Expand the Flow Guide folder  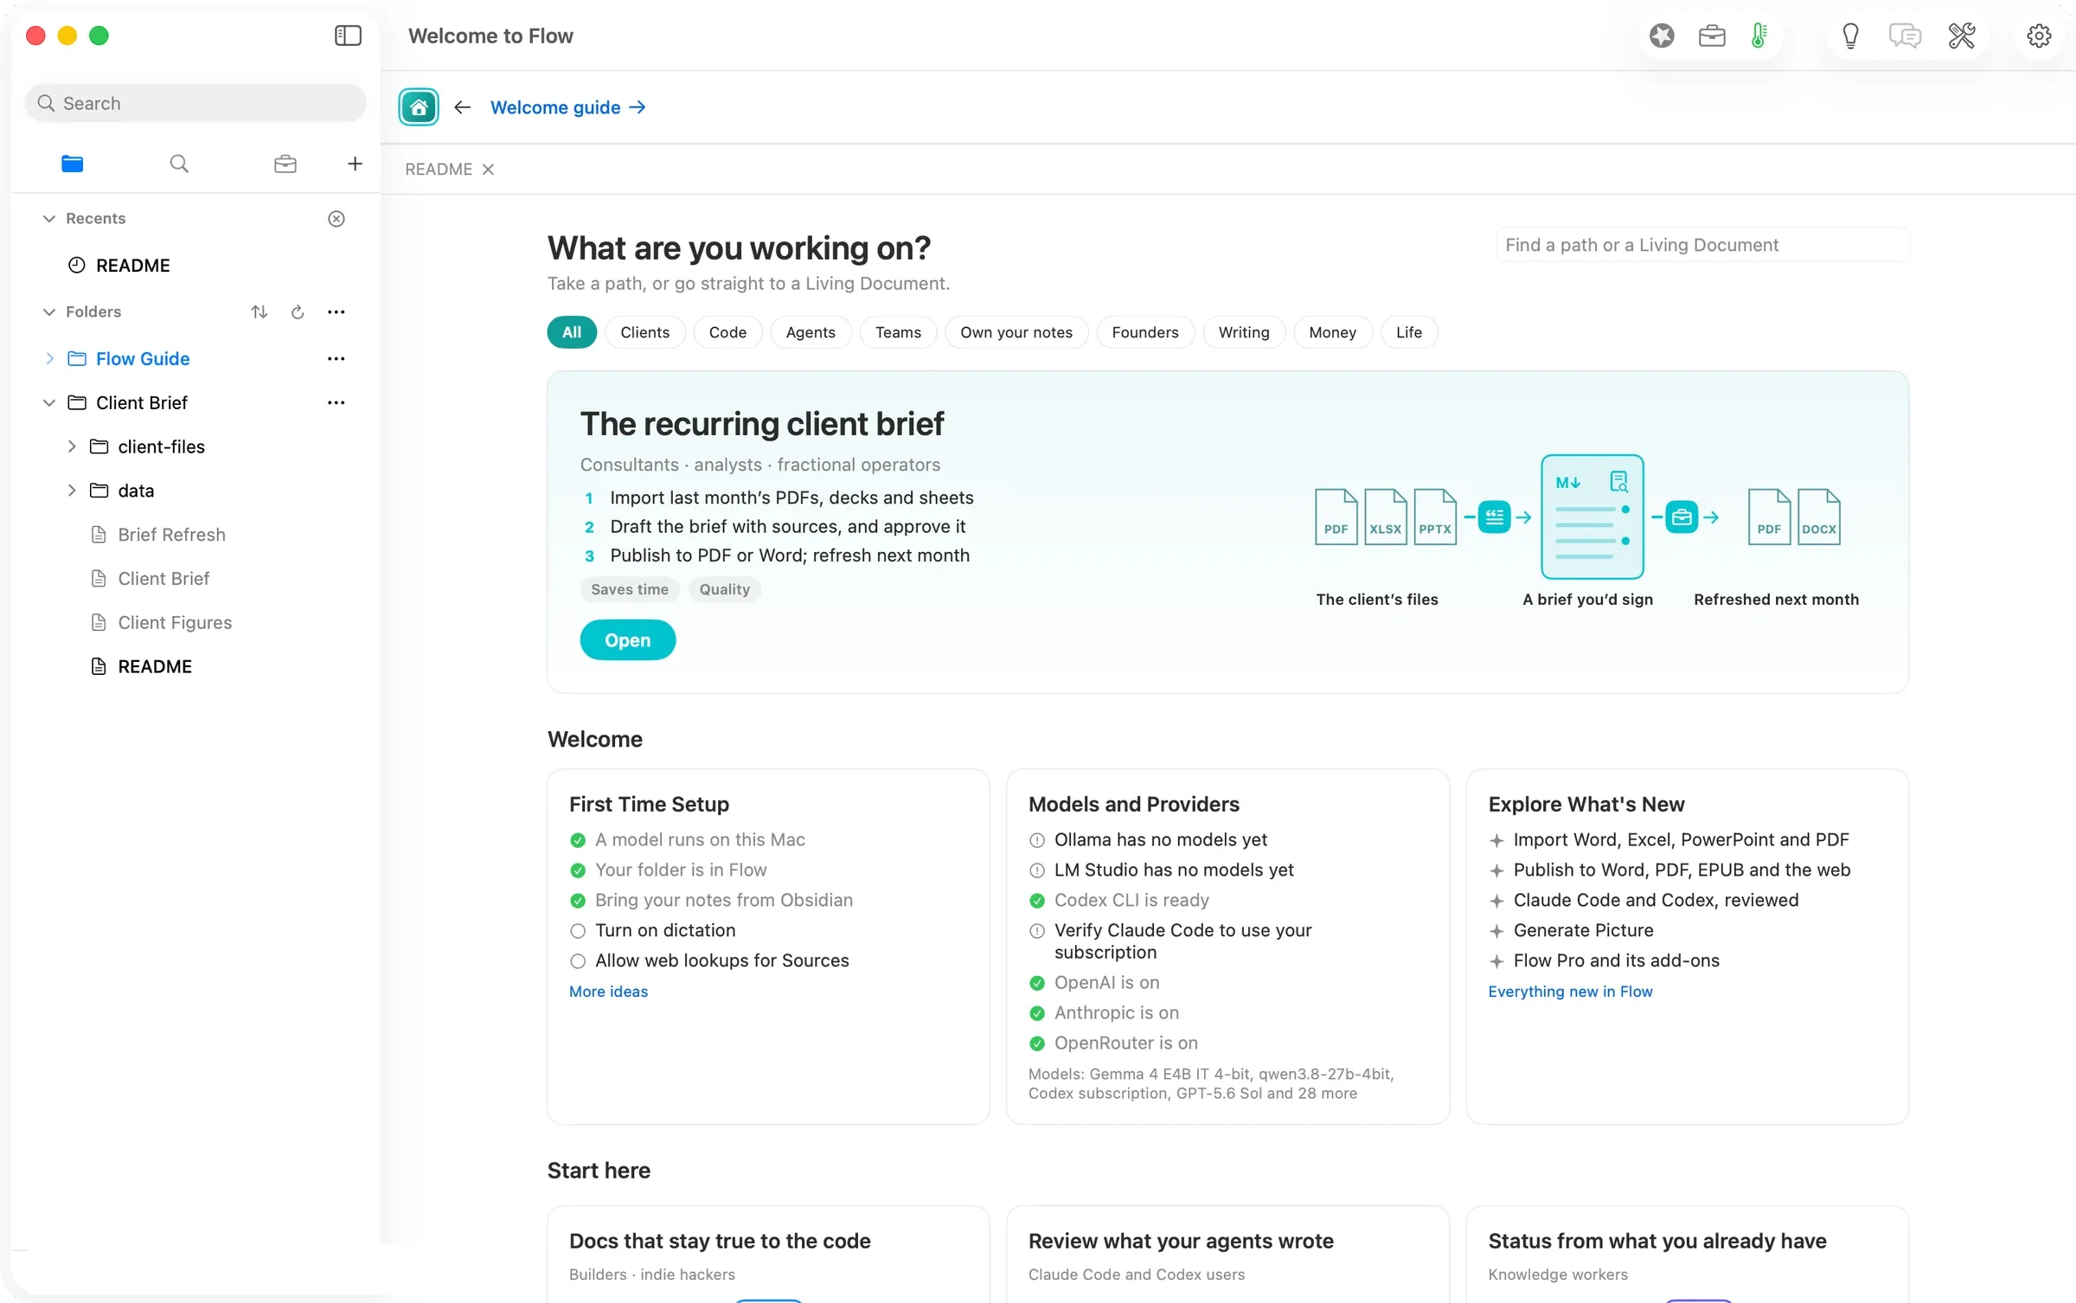pos(49,358)
